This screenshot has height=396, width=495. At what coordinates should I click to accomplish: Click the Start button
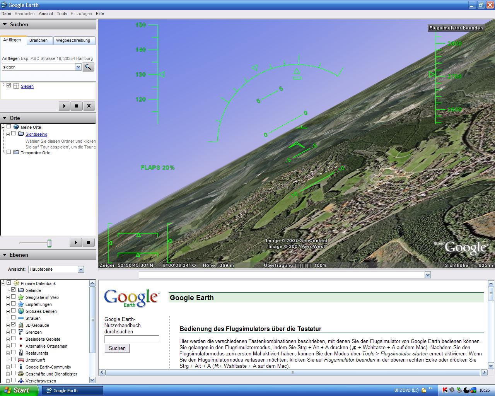tap(19, 390)
